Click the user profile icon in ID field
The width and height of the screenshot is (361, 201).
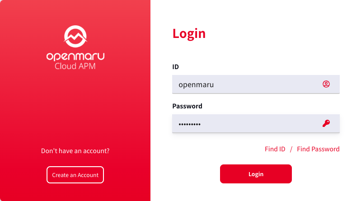(326, 84)
